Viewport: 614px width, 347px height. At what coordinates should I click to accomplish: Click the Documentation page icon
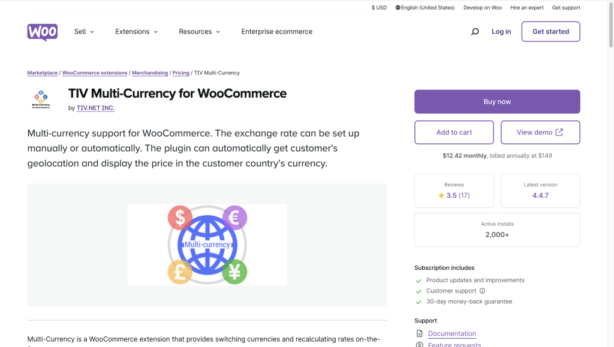point(419,334)
